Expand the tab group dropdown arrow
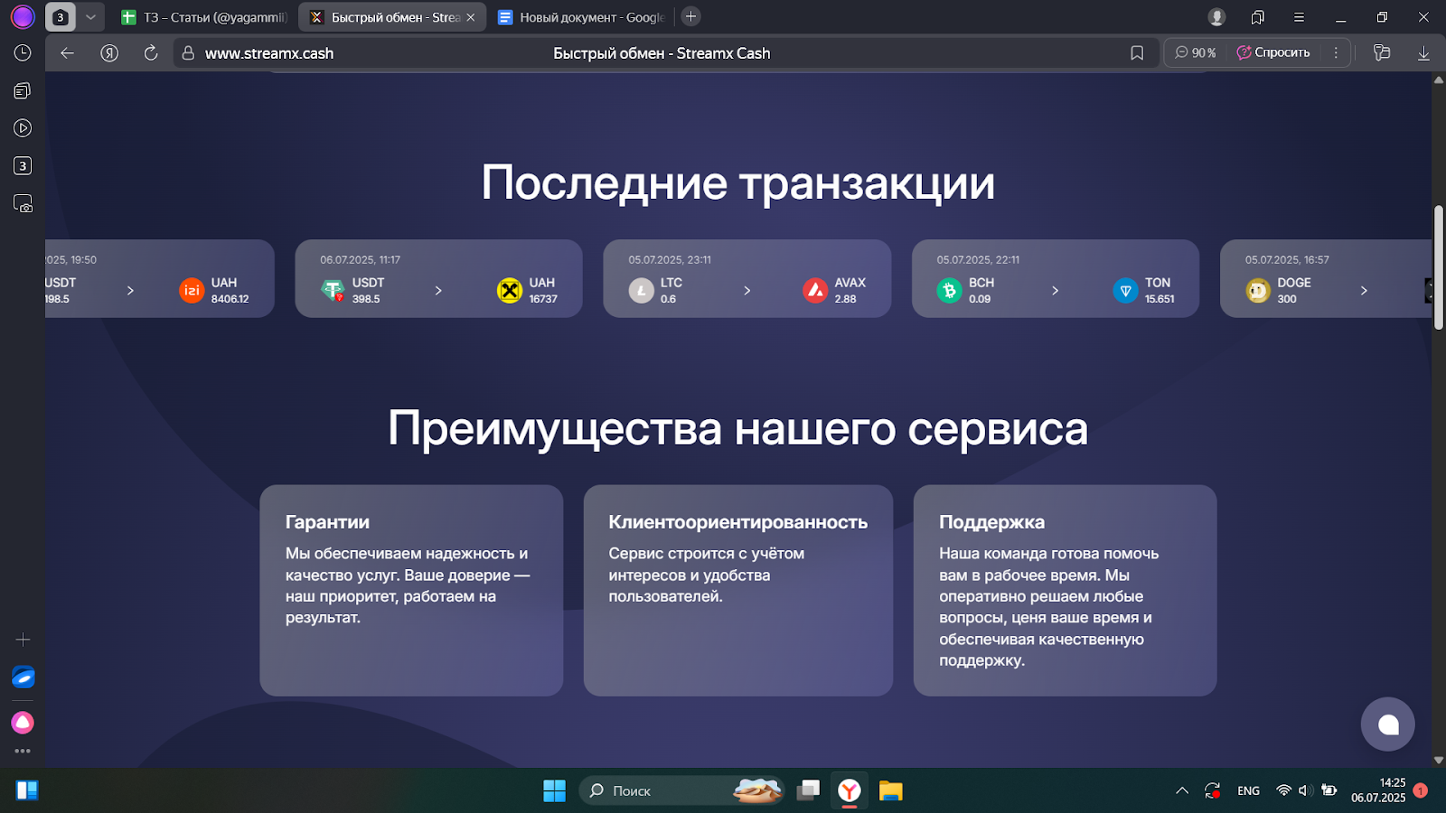Viewport: 1446px width, 813px height. click(x=90, y=17)
